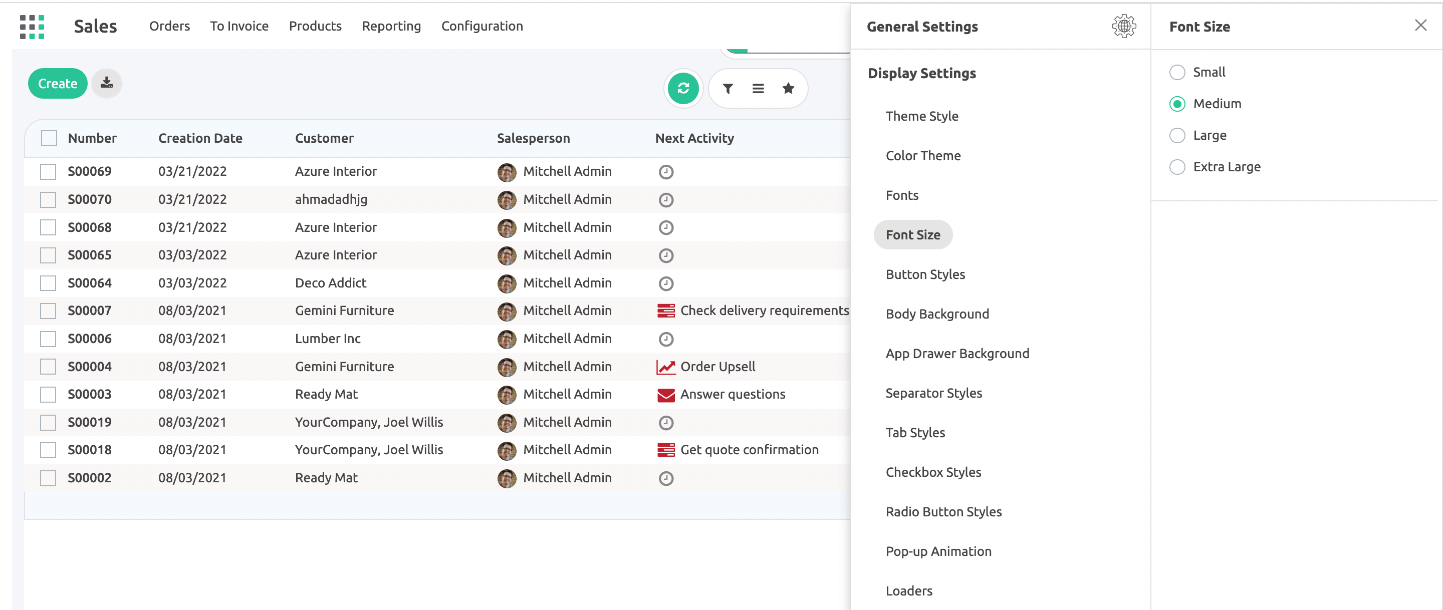This screenshot has width=1443, height=610.
Task: Open the Color Theme settings section
Action: click(x=922, y=156)
